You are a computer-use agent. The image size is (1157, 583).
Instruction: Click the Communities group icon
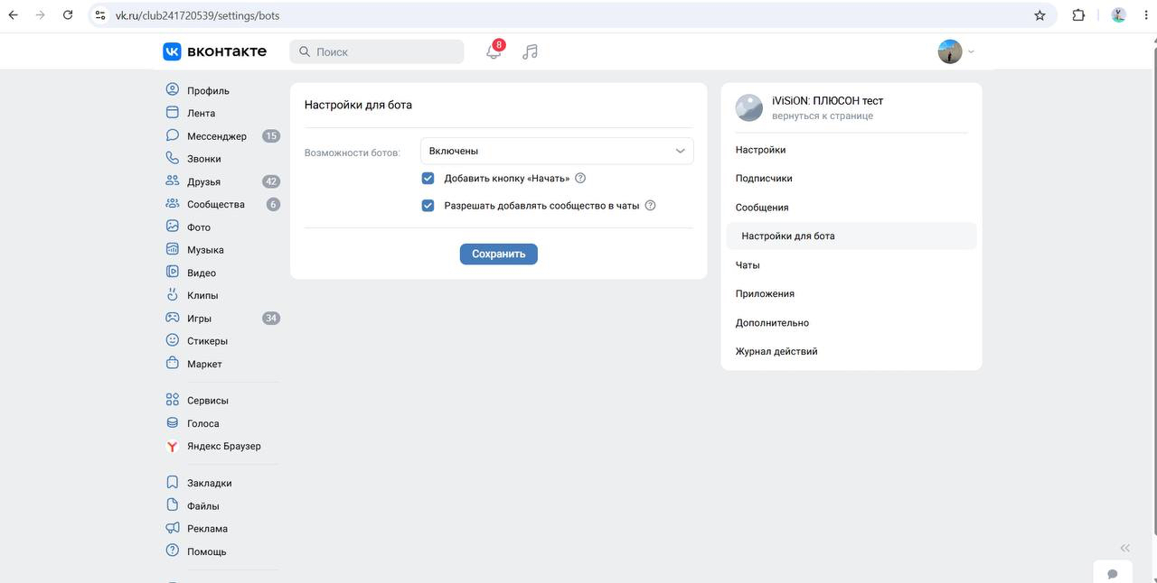tap(173, 204)
